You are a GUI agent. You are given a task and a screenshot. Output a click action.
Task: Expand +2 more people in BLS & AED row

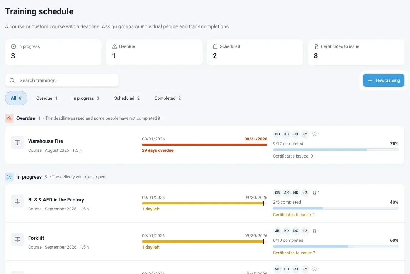point(305,193)
